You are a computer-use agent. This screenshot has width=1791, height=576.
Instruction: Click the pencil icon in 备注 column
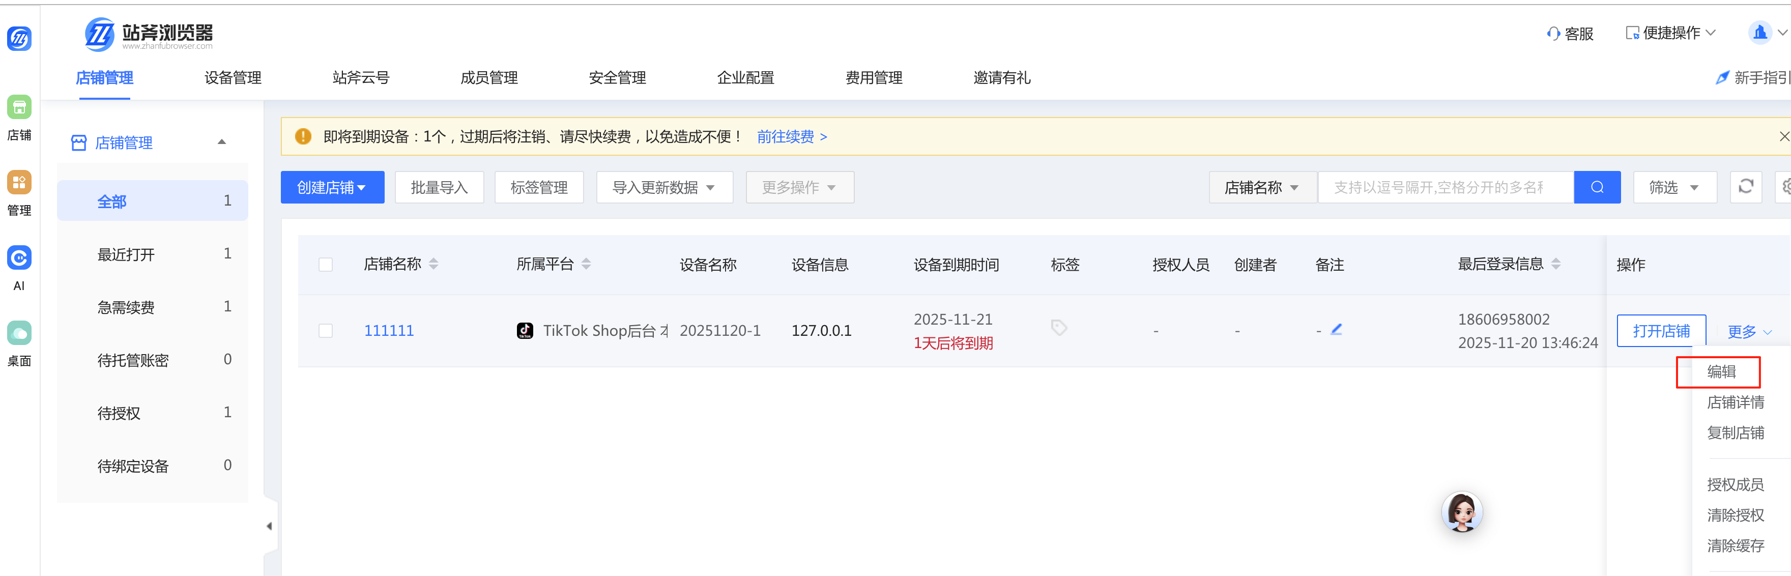click(x=1336, y=330)
